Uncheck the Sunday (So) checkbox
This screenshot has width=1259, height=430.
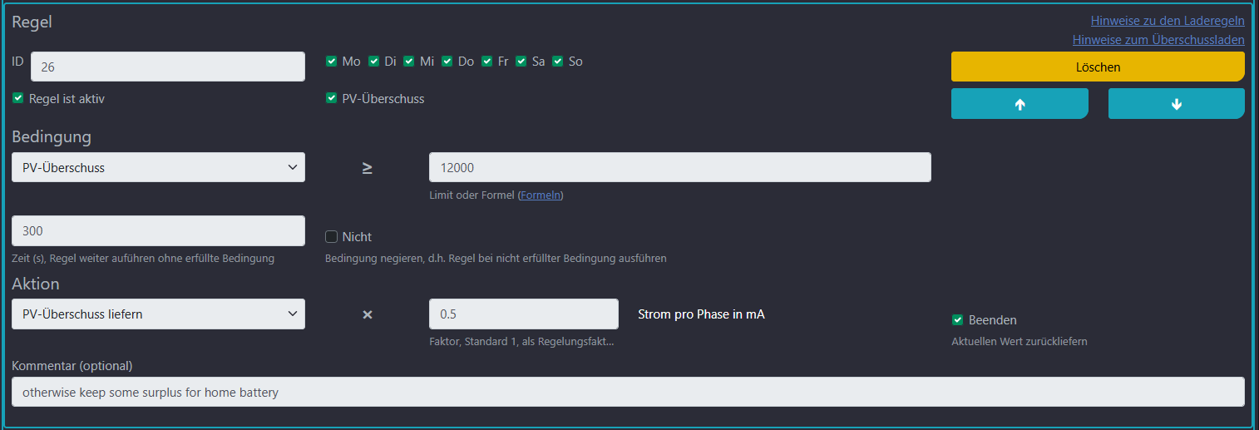[558, 62]
